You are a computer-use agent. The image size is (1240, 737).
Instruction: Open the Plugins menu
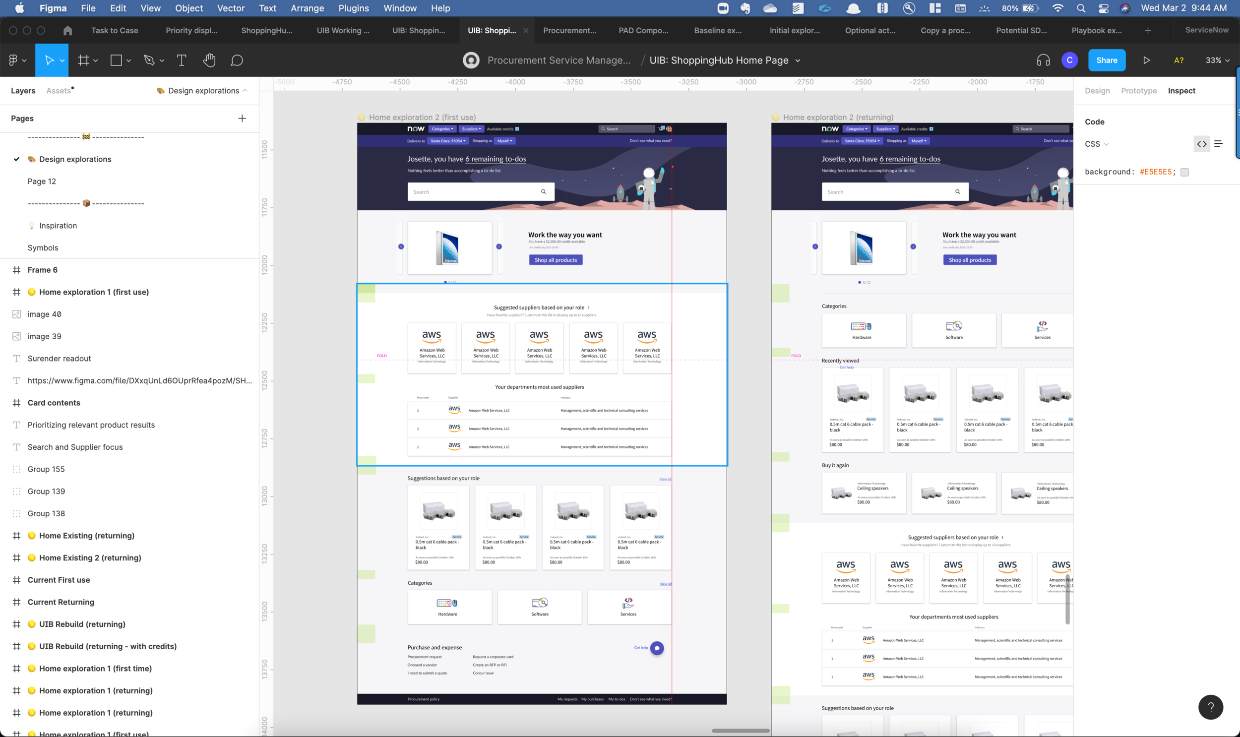point(353,8)
